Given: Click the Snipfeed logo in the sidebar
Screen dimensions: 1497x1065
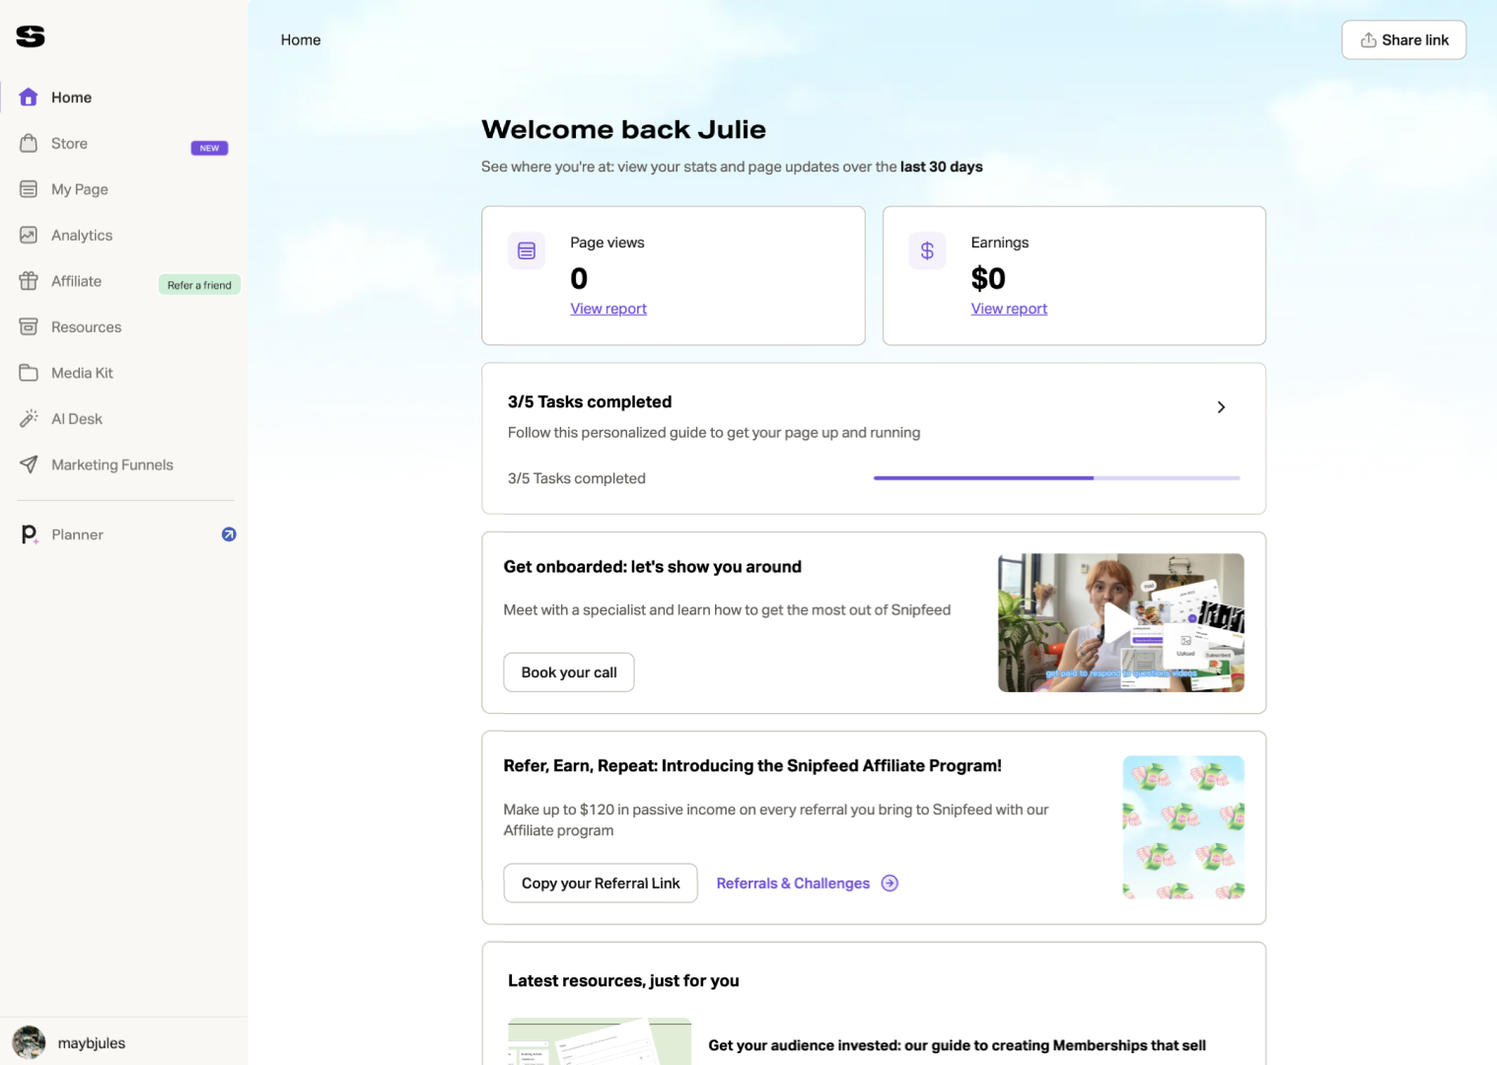Looking at the screenshot, I should 31,36.
